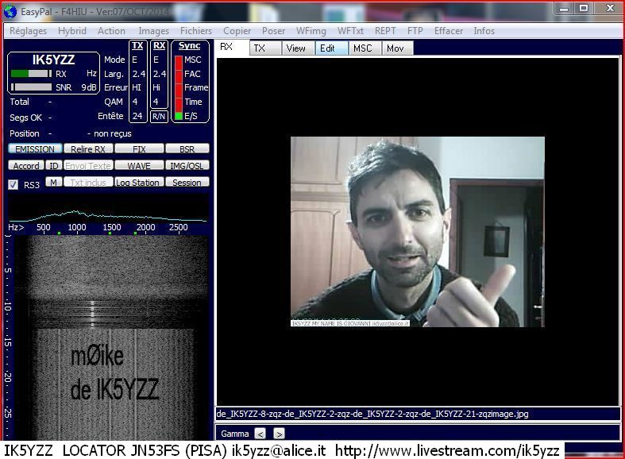Switch to the TX tab
Viewport: 625px width, 459px height.
click(x=260, y=48)
